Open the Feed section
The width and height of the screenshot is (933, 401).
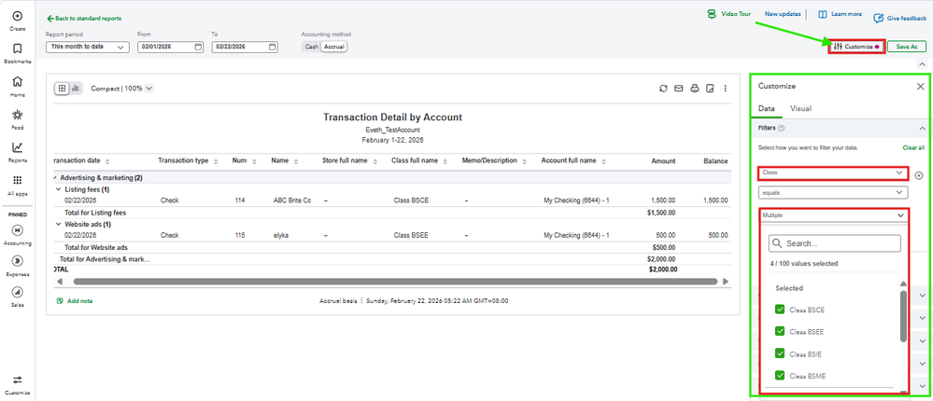(17, 118)
